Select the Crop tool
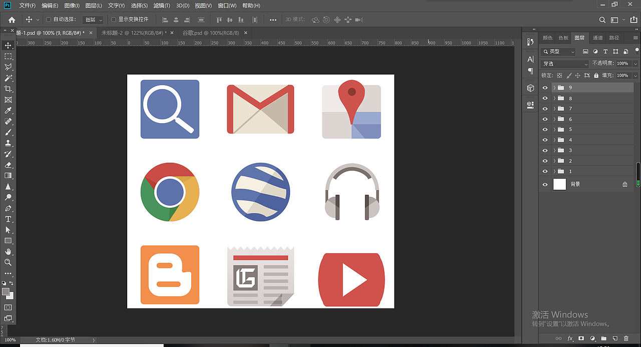 pos(8,89)
